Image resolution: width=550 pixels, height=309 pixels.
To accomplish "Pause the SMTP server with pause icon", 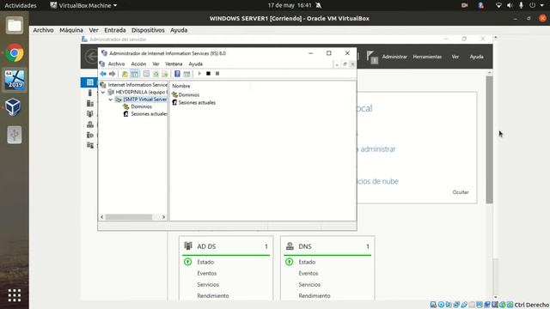I will click(x=217, y=74).
